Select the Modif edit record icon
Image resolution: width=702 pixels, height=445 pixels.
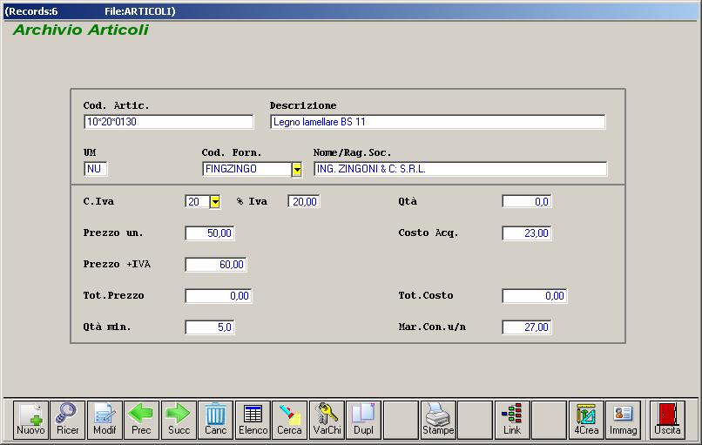tap(105, 420)
